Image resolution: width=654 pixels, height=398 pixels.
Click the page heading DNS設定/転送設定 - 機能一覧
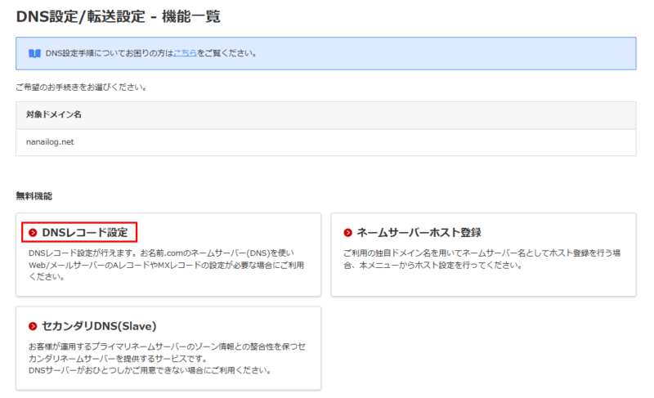(x=118, y=16)
